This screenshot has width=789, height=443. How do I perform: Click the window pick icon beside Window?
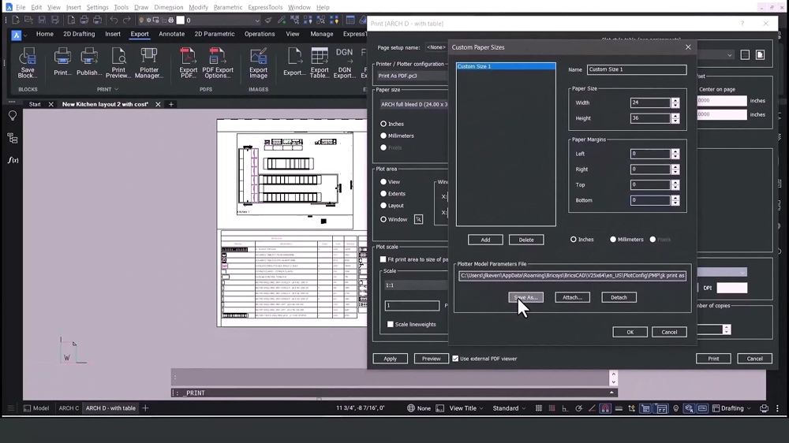(x=418, y=219)
